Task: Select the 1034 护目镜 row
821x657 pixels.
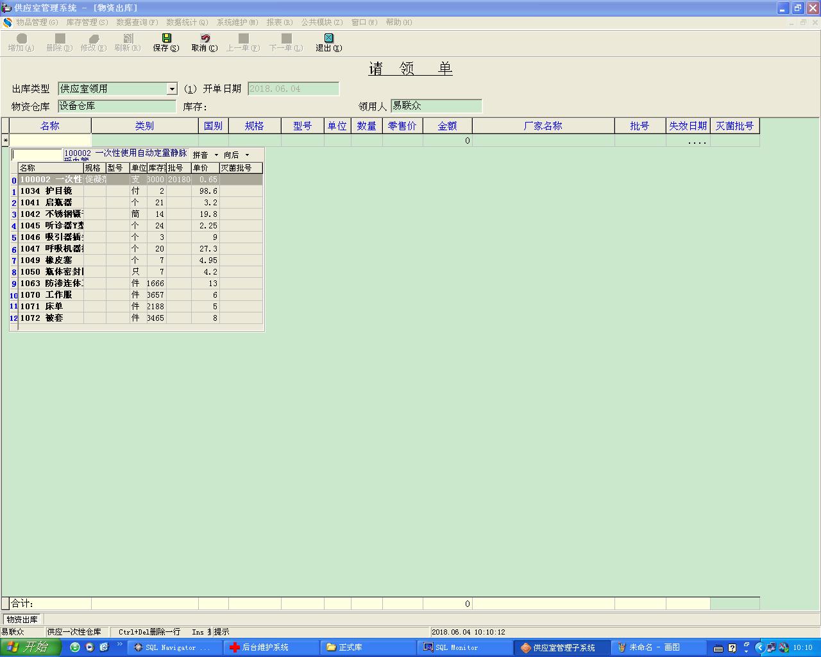Action: pyautogui.click(x=51, y=191)
